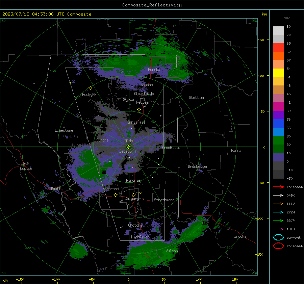Click the yellow diamond marker above Calgary

click(133, 195)
